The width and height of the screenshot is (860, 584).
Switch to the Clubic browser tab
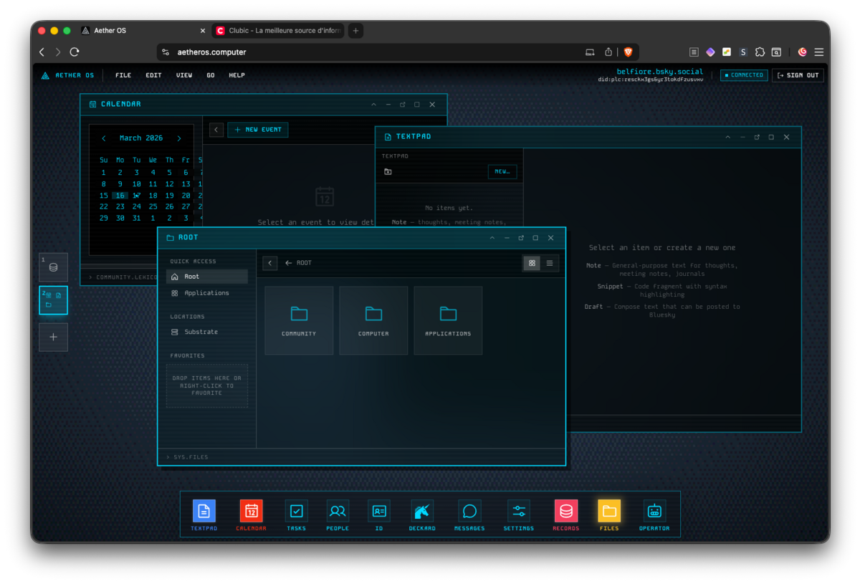click(x=277, y=31)
